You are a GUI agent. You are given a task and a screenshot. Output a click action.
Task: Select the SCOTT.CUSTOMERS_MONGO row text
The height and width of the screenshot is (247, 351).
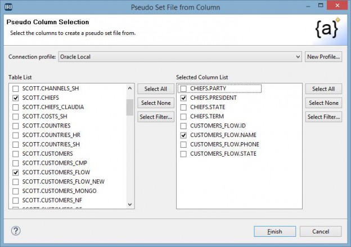59,191
